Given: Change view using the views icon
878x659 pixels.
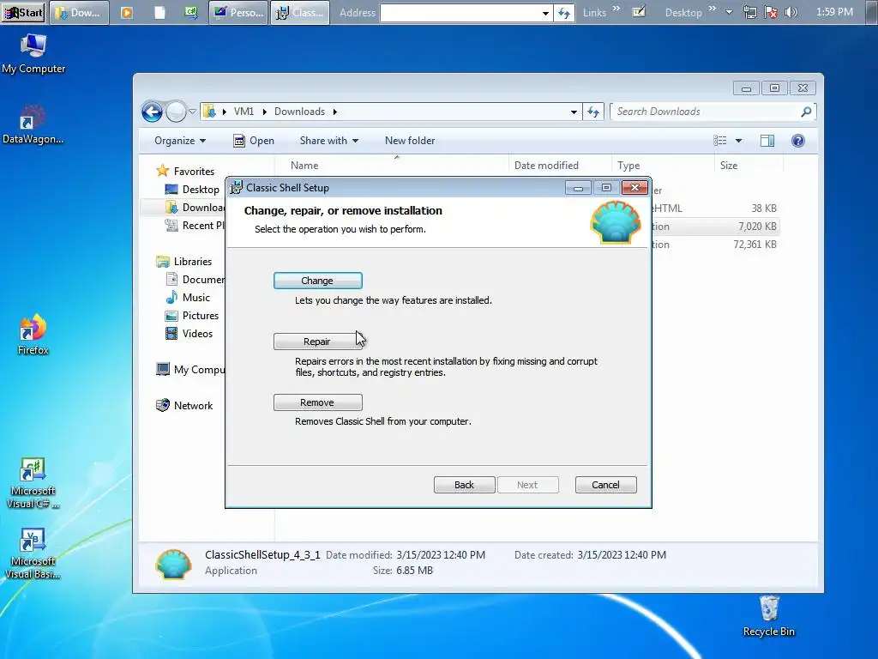Looking at the screenshot, I should pyautogui.click(x=720, y=141).
